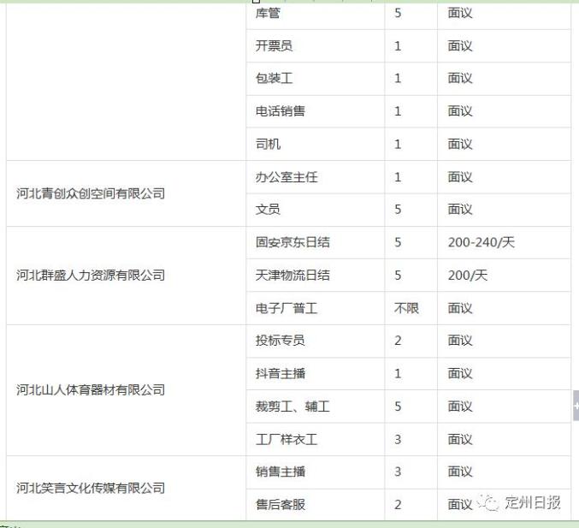Click headcount 5 in 裁剪工、辅工 row
This screenshot has width=579, height=528.
coord(398,406)
